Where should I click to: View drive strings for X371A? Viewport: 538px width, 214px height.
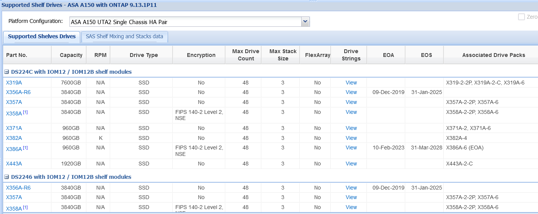(x=351, y=128)
